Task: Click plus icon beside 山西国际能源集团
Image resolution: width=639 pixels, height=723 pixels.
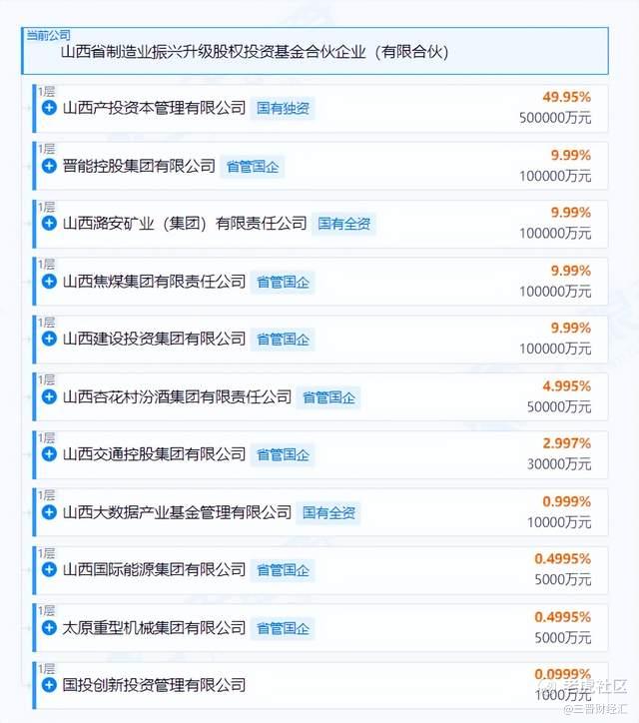Action: coord(49,570)
